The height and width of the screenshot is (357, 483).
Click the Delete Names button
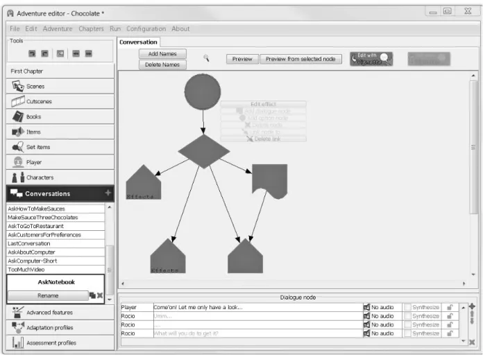click(x=162, y=64)
